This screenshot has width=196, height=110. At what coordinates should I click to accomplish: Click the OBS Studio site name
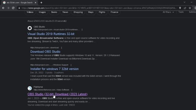click(39, 27)
